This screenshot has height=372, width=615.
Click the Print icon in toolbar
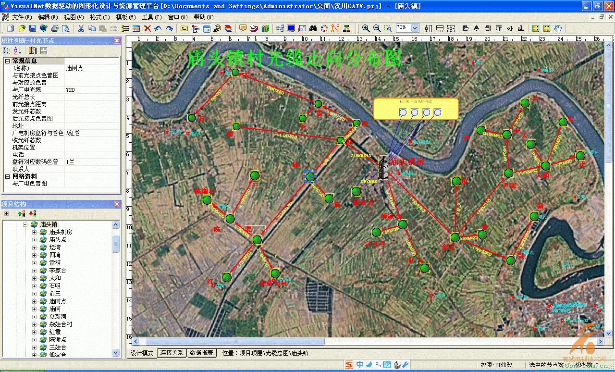(x=55, y=29)
